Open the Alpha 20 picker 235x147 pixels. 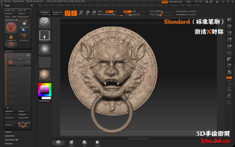45,49
